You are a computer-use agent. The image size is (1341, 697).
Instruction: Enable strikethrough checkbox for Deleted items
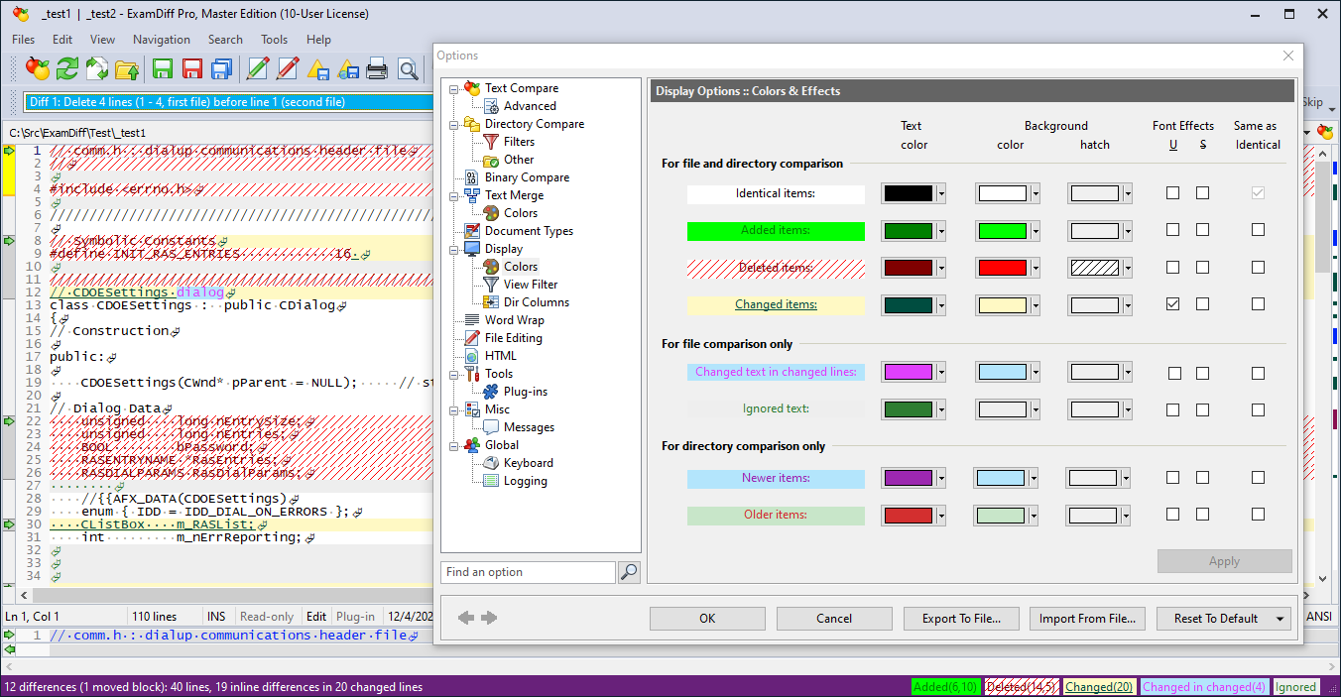pos(1202,268)
